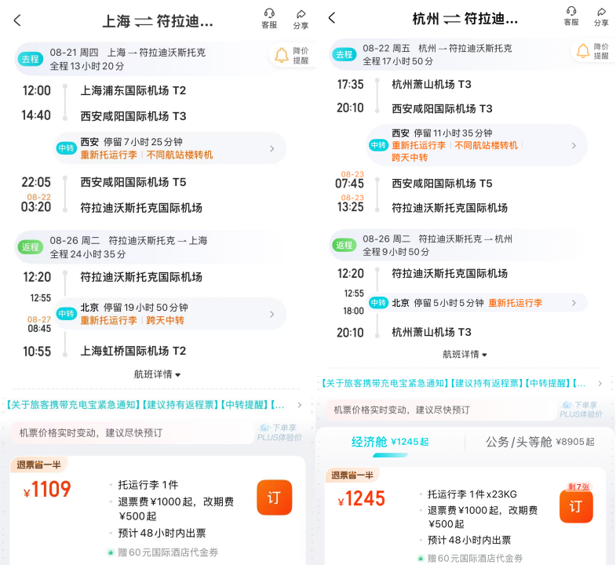Tap 中转 badge for 西安 停留7小时25分钟
Image resolution: width=616 pixels, height=565 pixels.
(66, 148)
